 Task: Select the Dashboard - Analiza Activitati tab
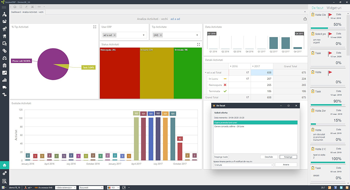(x=27, y=12)
